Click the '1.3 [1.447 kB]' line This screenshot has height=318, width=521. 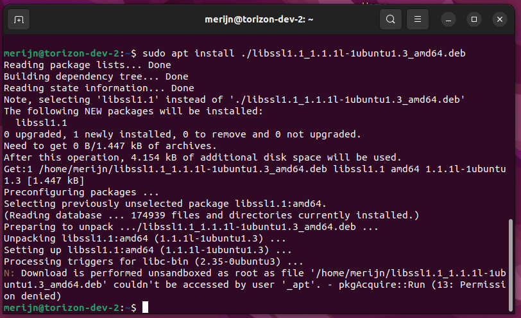[x=44, y=181]
